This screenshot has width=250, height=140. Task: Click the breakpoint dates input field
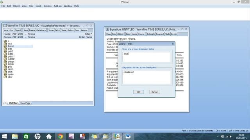pos(146,57)
